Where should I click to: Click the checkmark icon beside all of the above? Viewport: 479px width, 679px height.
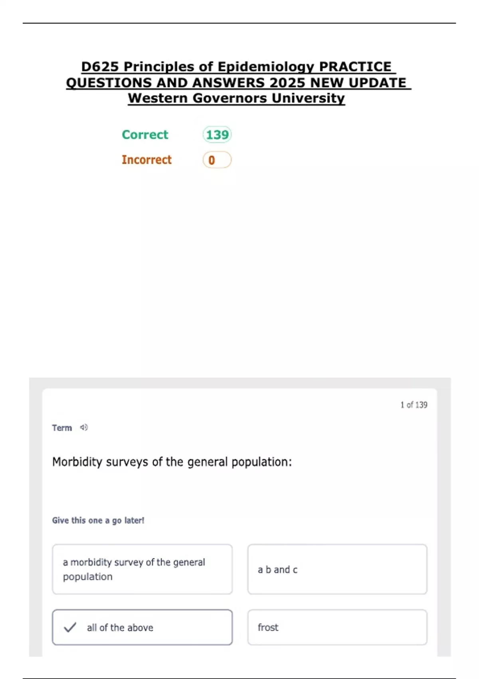click(x=70, y=627)
